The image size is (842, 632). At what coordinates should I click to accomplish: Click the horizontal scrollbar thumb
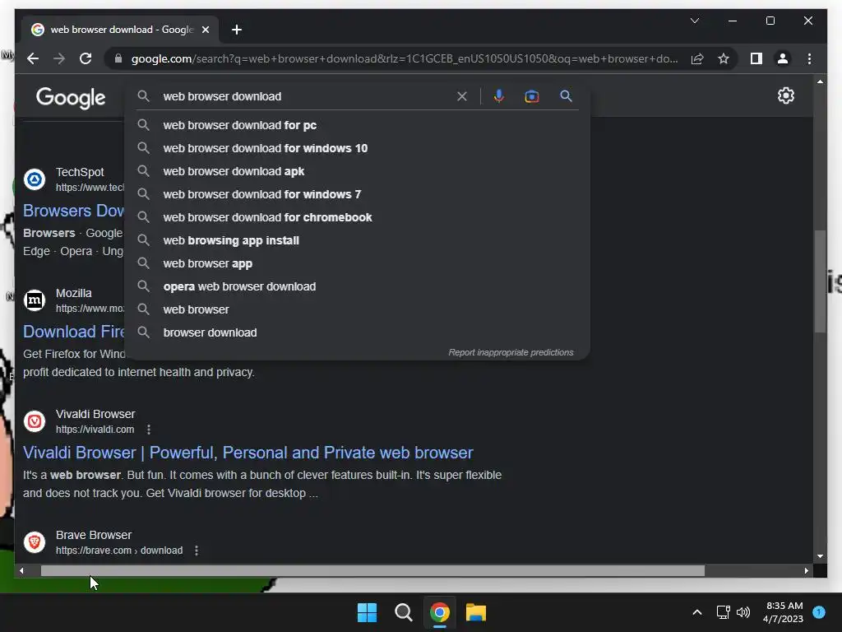[372, 571]
